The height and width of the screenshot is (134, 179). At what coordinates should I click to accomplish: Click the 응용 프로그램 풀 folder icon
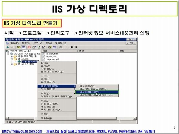pyautogui.click(x=15, y=56)
